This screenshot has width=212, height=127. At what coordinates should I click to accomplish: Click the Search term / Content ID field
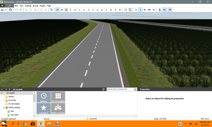pyautogui.click(x=119, y=89)
